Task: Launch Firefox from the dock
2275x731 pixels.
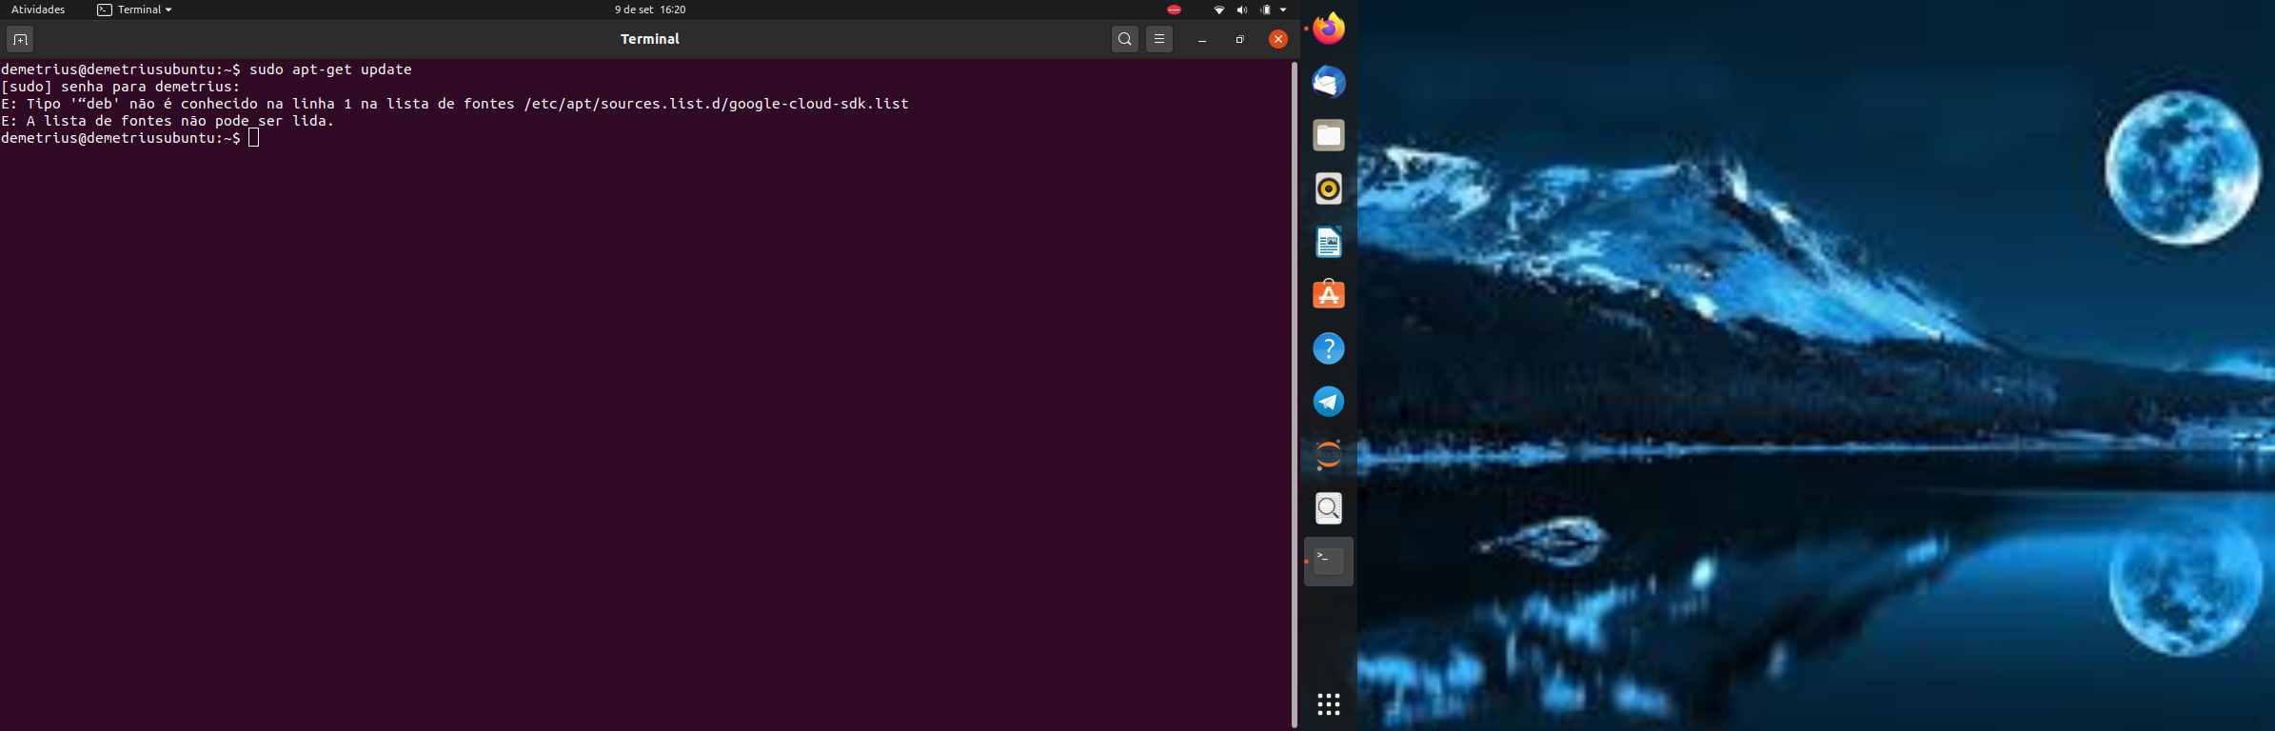Action: point(1329,29)
